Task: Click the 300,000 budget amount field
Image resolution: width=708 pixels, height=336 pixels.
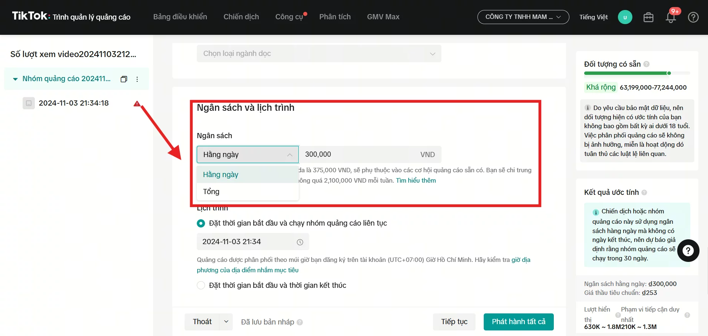Action: (370, 154)
